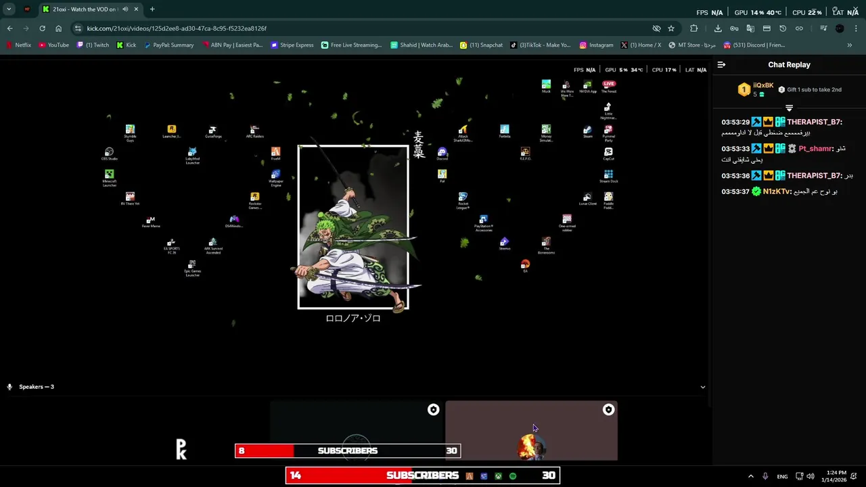Viewport: 866px width, 487px height.
Task: Open the browser profile avatar
Action: pos(840,28)
